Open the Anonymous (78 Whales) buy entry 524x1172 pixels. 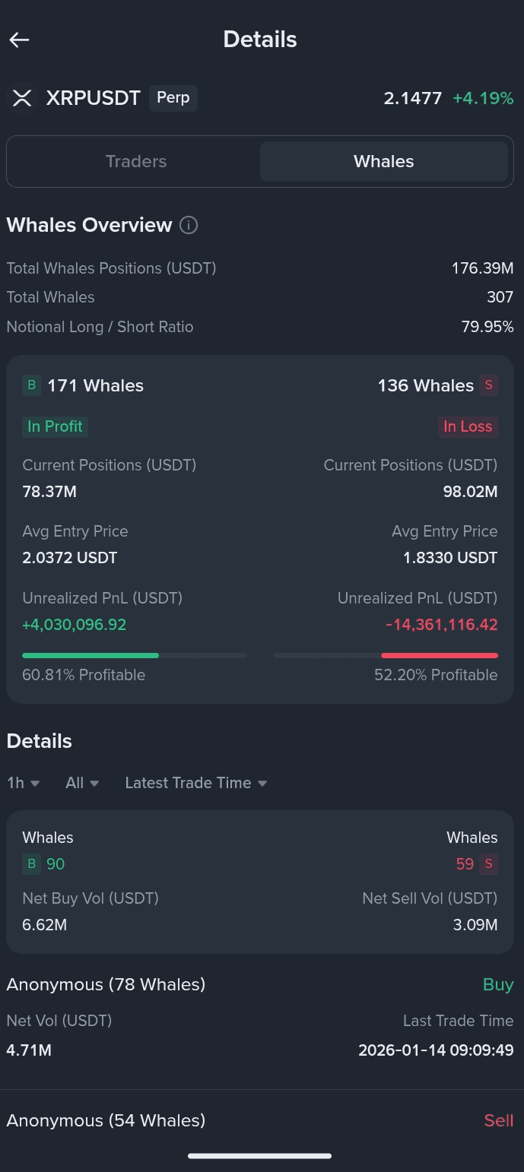click(x=260, y=1018)
